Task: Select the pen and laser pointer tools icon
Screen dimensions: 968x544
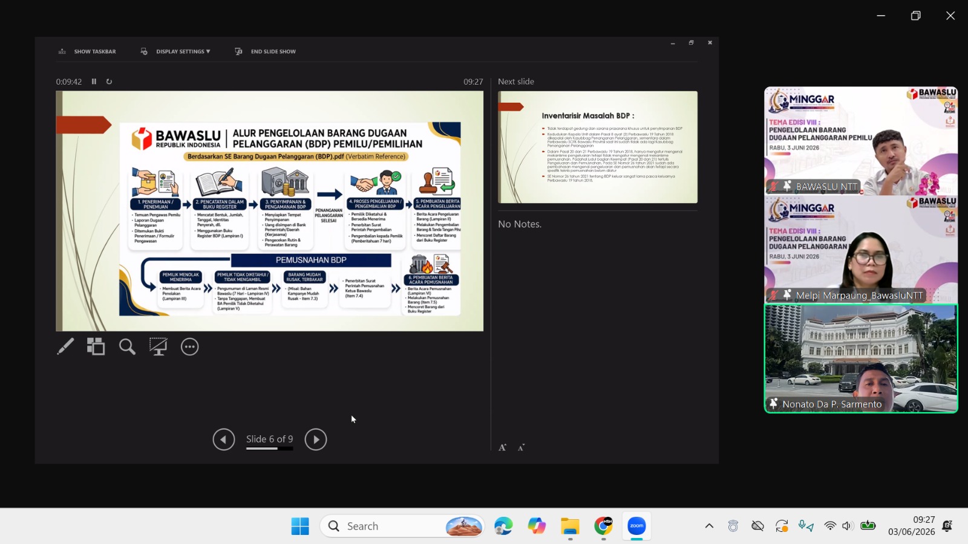Action: click(65, 346)
